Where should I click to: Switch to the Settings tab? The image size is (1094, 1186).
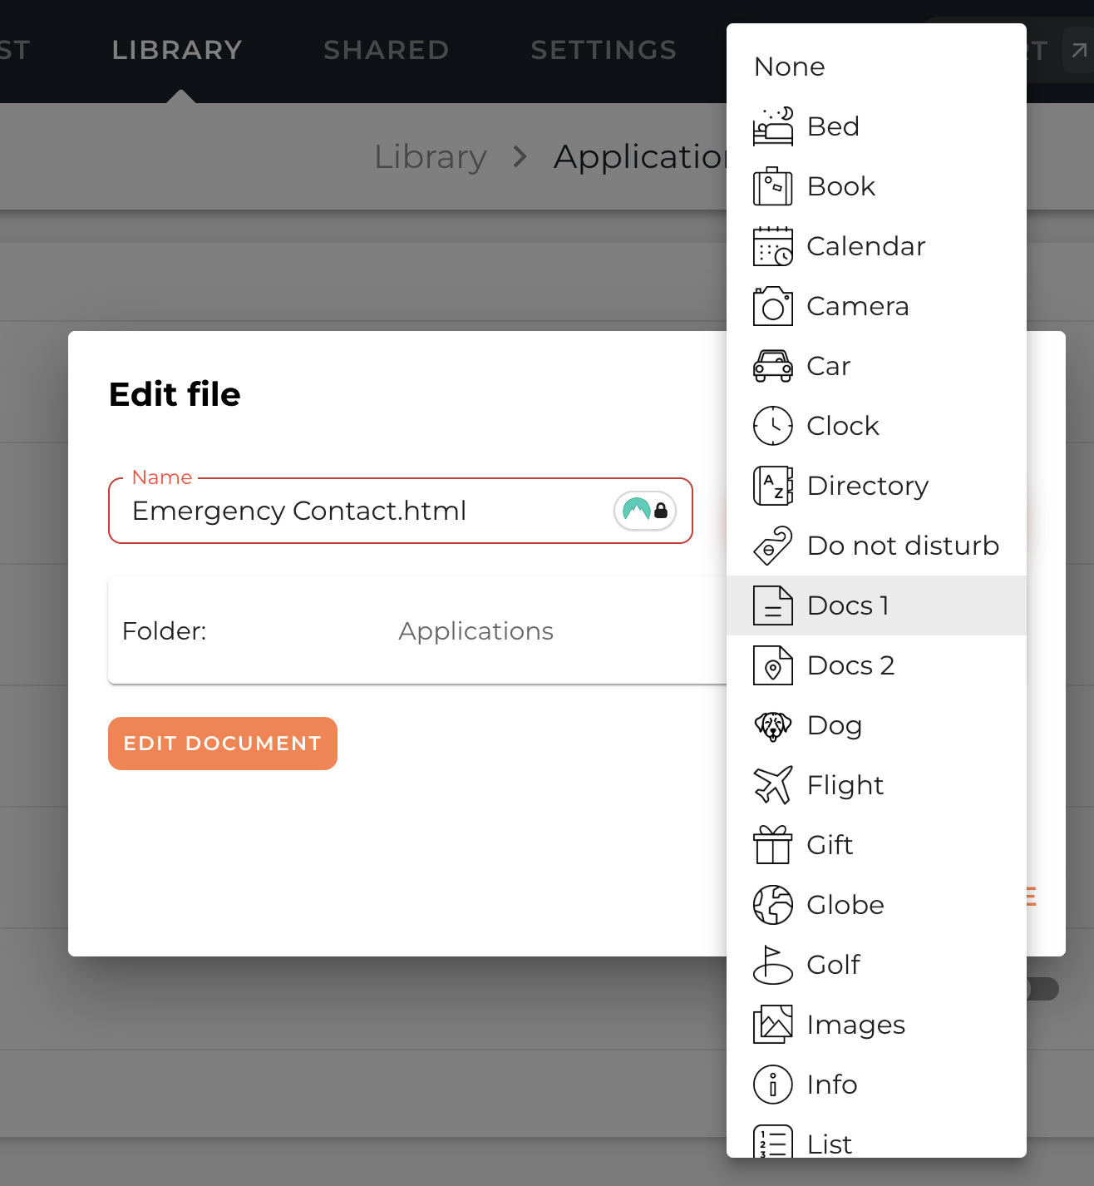[604, 50]
